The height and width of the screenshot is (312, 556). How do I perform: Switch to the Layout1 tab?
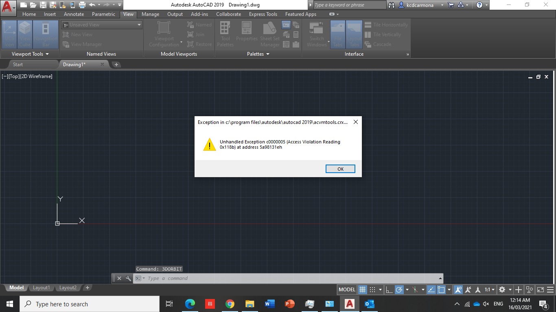[41, 288]
